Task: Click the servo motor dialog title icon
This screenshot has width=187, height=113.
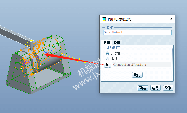Action: coord(104,19)
